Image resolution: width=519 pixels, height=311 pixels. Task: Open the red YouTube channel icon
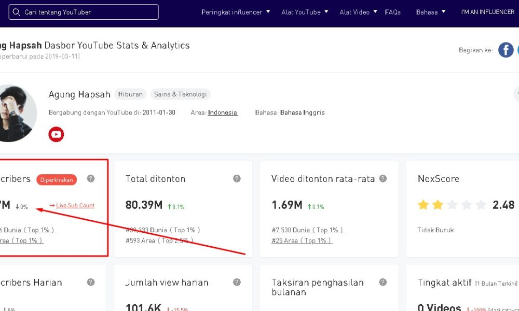coord(56,135)
